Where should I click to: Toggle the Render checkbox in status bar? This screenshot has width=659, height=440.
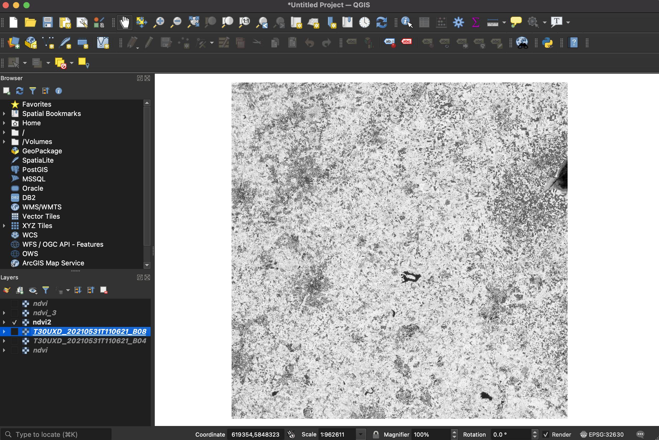(546, 434)
